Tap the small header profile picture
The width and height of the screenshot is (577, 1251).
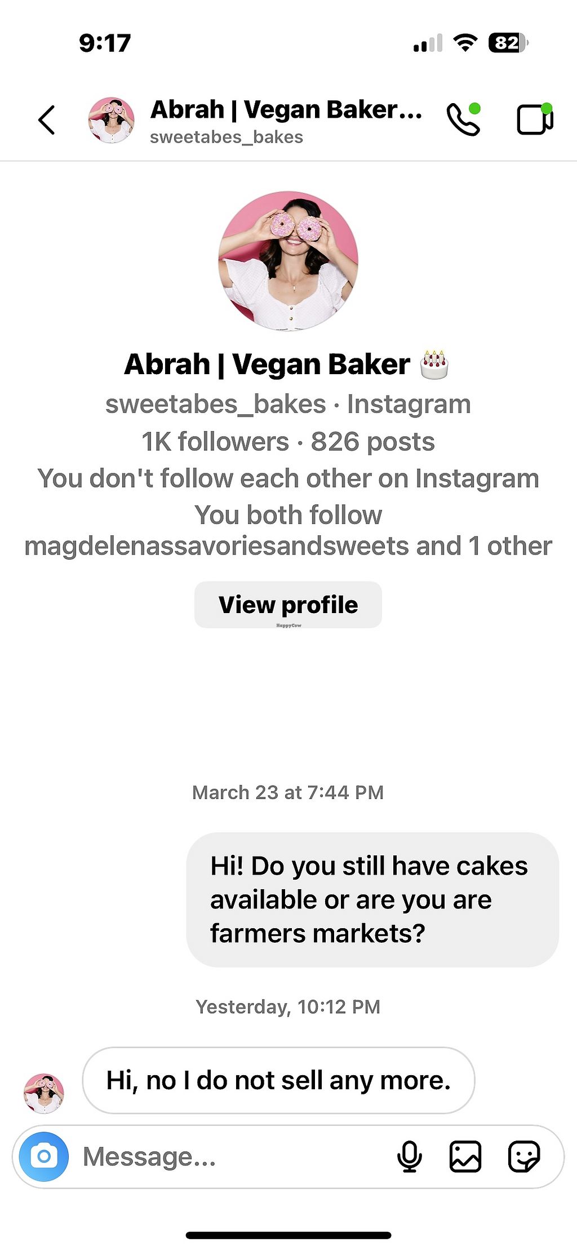(111, 119)
